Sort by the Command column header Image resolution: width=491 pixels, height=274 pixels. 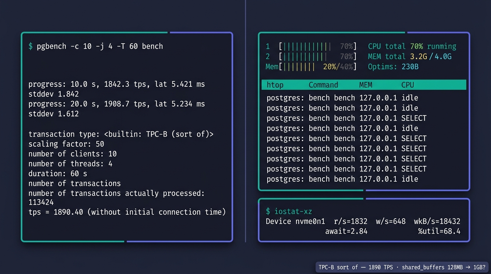[323, 85]
